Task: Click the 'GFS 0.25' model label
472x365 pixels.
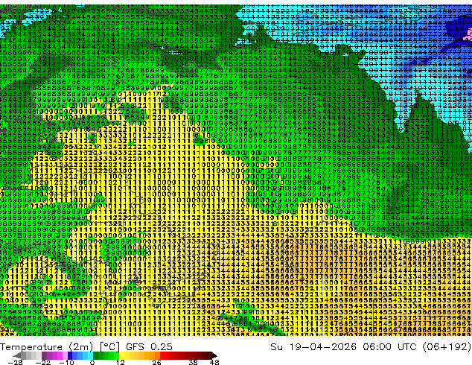Action: 150,346
